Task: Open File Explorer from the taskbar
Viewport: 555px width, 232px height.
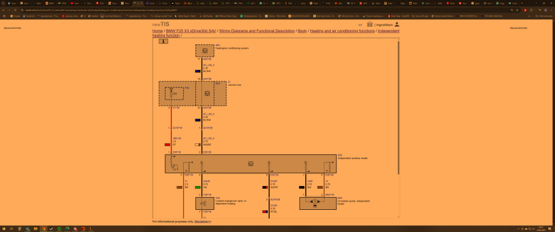Action: [36, 229]
